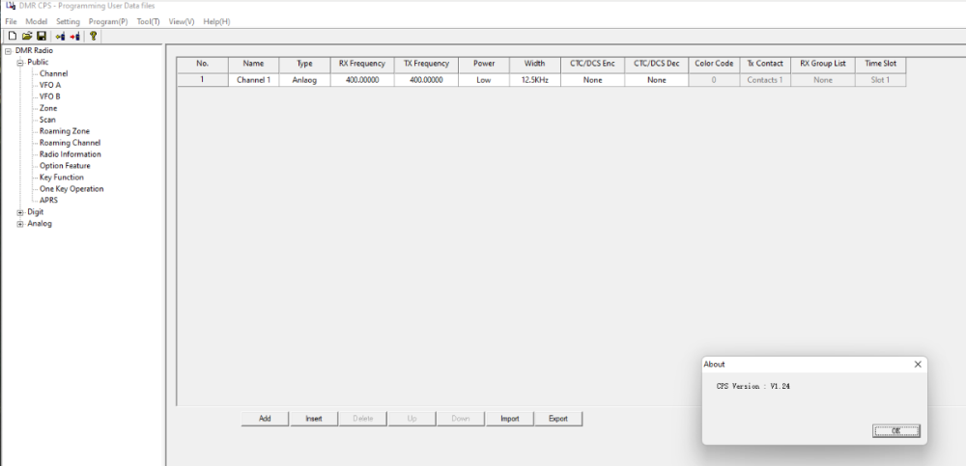This screenshot has height=466, width=966.
Task: Click the Save floppy disk icon
Action: (x=42, y=36)
